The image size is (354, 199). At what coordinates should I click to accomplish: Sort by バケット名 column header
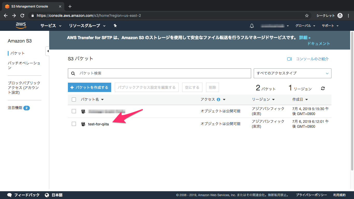[x=92, y=99]
